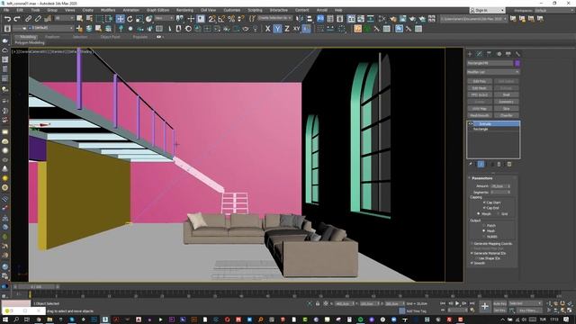Click the Symmetry modifier button
Image resolution: width=576 pixels, height=324 pixels.
pos(506,102)
